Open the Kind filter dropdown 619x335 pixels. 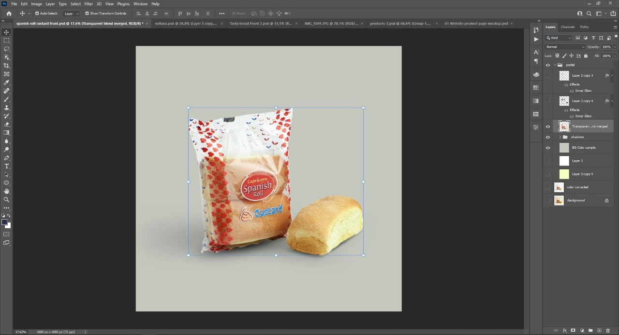click(x=559, y=38)
